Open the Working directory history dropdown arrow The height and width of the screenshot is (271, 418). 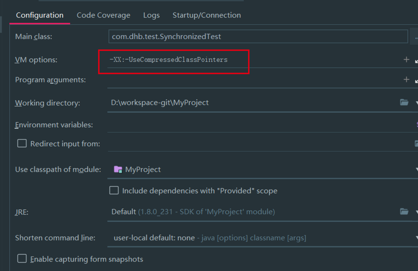[416, 103]
